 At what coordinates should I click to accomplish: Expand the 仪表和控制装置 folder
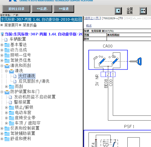[2, 128]
